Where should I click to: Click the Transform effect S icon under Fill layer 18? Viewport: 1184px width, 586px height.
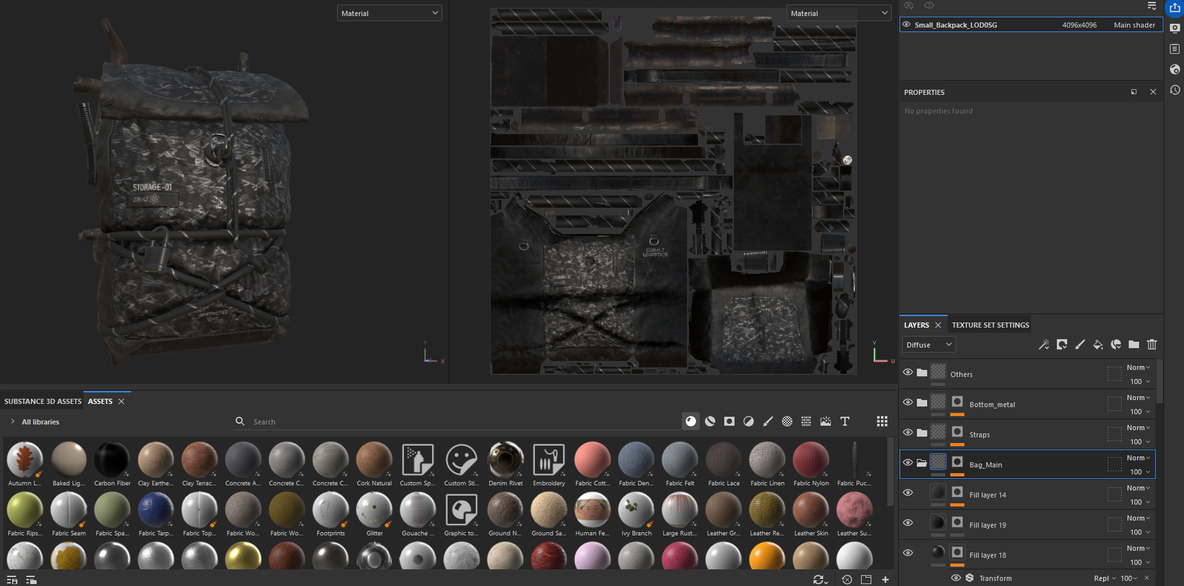[x=970, y=578]
